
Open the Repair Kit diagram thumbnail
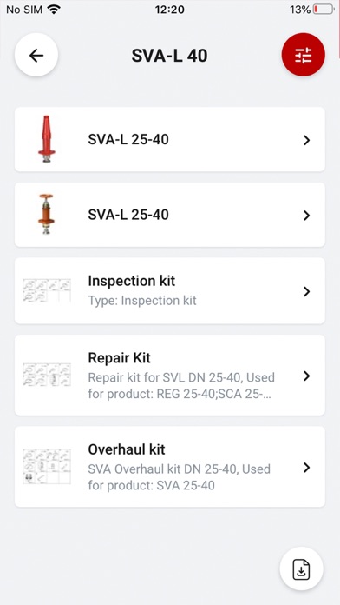(47, 375)
